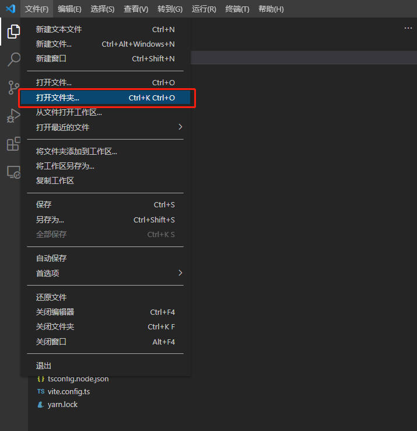This screenshot has height=431, width=417.
Task: Select tsconfig.node.json in the file tree
Action: (x=78, y=379)
